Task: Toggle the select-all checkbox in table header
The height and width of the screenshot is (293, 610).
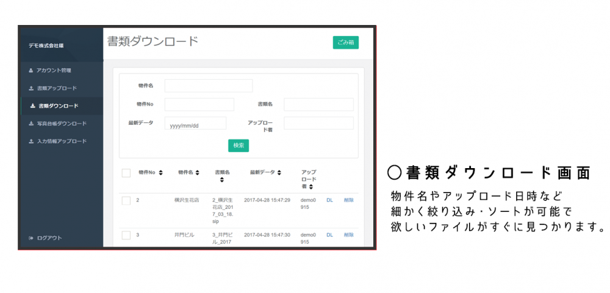Action: 126,173
